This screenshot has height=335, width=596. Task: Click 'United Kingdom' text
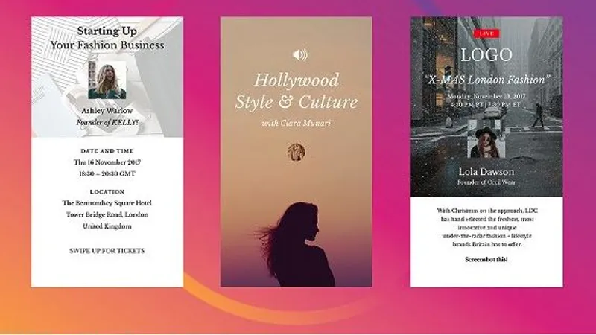(107, 226)
